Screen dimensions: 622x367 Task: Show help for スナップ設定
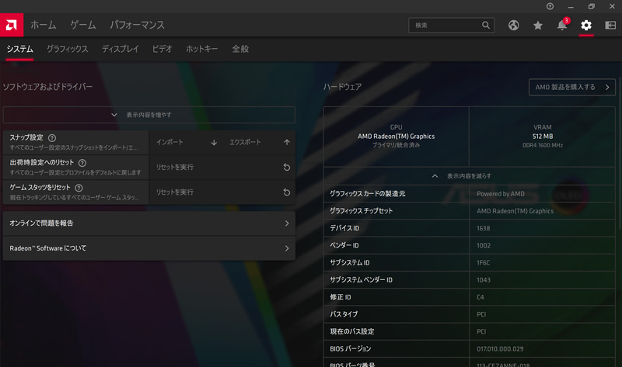[x=52, y=138]
